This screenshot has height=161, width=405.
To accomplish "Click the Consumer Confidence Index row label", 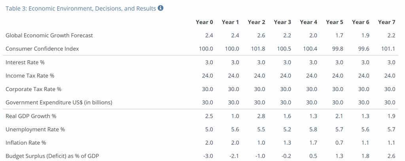I will click(x=42, y=49).
